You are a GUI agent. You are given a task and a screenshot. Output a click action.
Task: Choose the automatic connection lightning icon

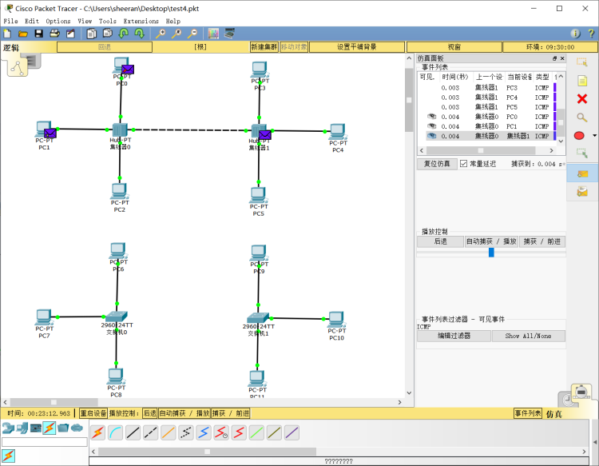97,432
